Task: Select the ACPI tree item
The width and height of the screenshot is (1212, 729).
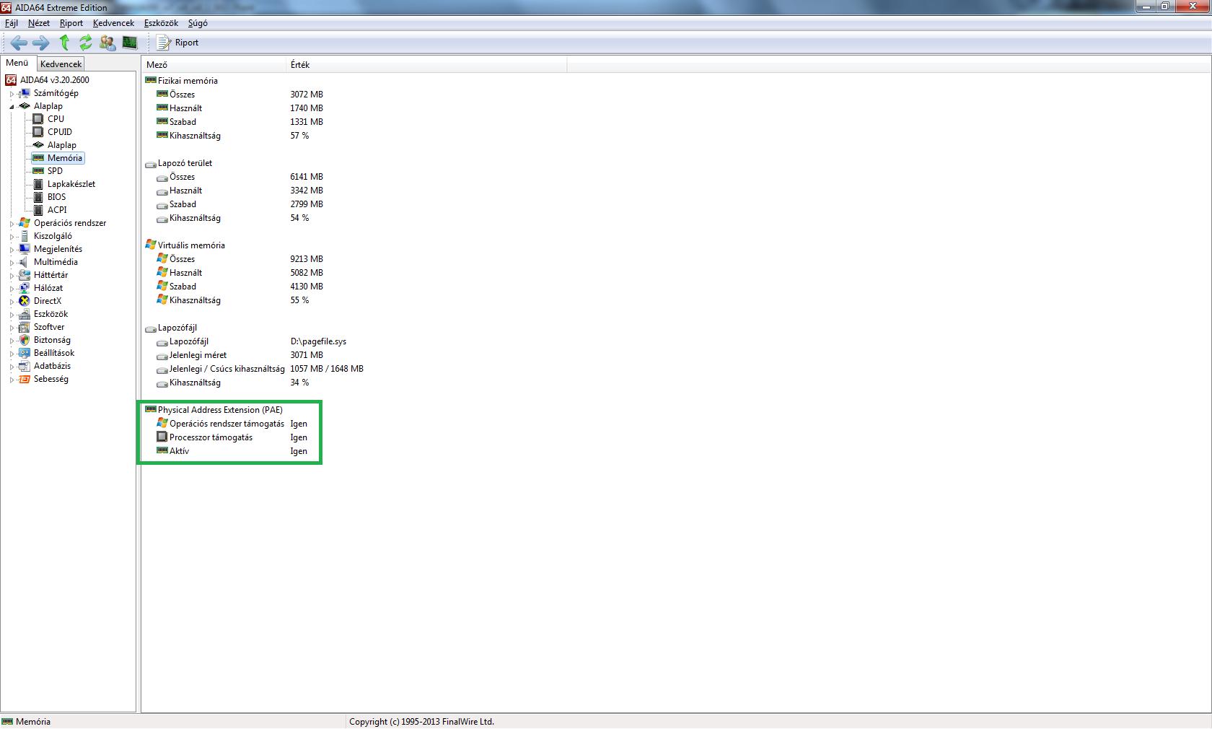Action: [57, 210]
